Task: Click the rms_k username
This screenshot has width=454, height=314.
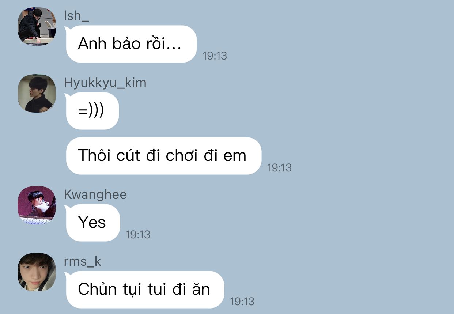Action: tap(83, 262)
